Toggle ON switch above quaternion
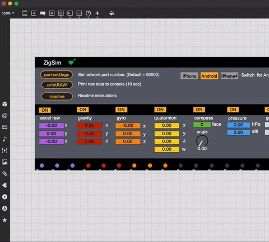269x242 pixels. point(160,110)
